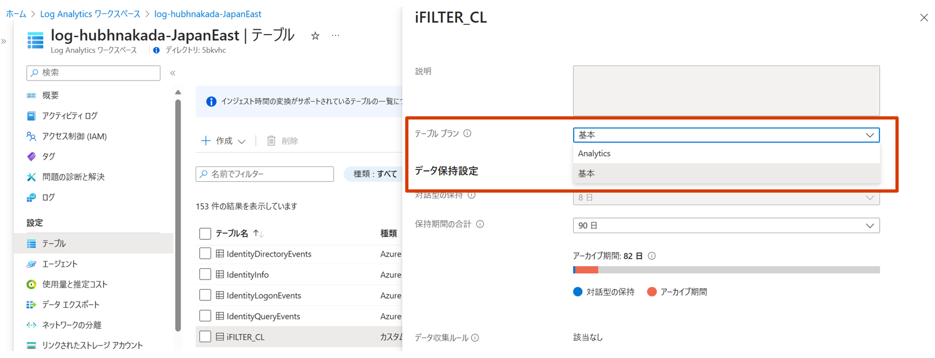The height and width of the screenshot is (358, 935).
Task: Click info icon next to archive period 82 days
Action: coord(652,256)
